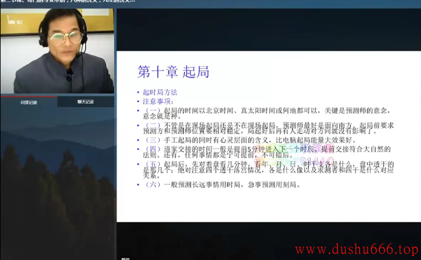Switch to the 问答记录 tab
The image size is (421, 260).
[28, 102]
